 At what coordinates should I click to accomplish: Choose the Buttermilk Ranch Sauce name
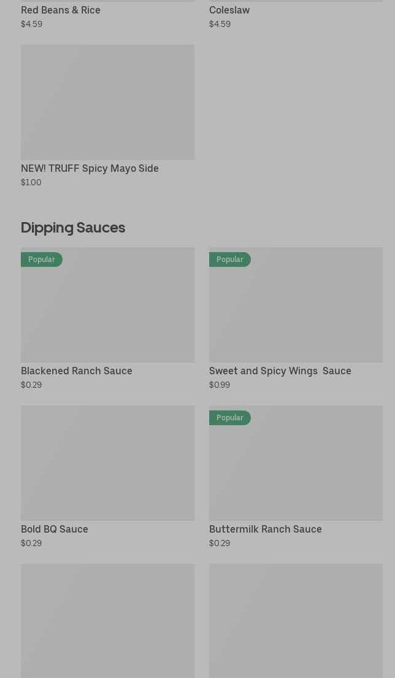click(x=265, y=530)
